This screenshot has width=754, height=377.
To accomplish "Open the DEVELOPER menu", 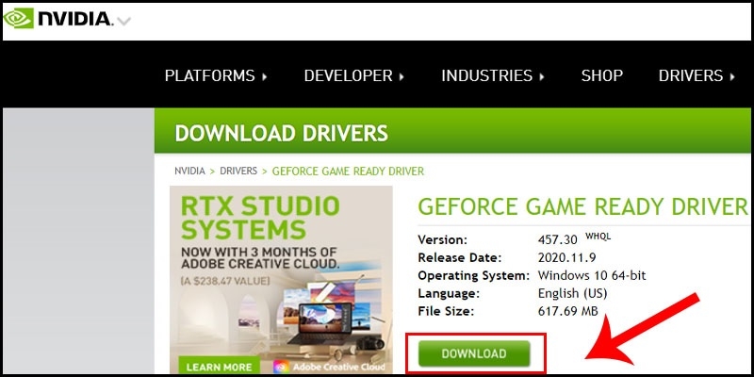I will tap(348, 75).
